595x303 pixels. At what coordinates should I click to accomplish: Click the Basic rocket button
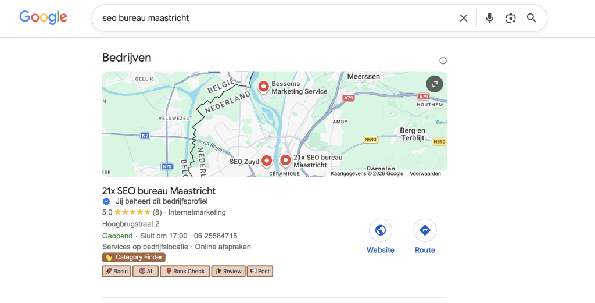[x=116, y=271]
